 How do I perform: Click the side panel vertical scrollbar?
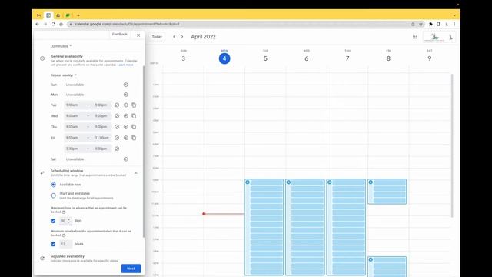coord(144,152)
